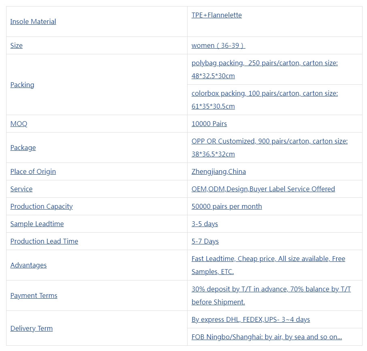Image resolution: width=367 pixels, height=351 pixels.
Task: Open the 5-7 Days link
Action: (x=205, y=241)
